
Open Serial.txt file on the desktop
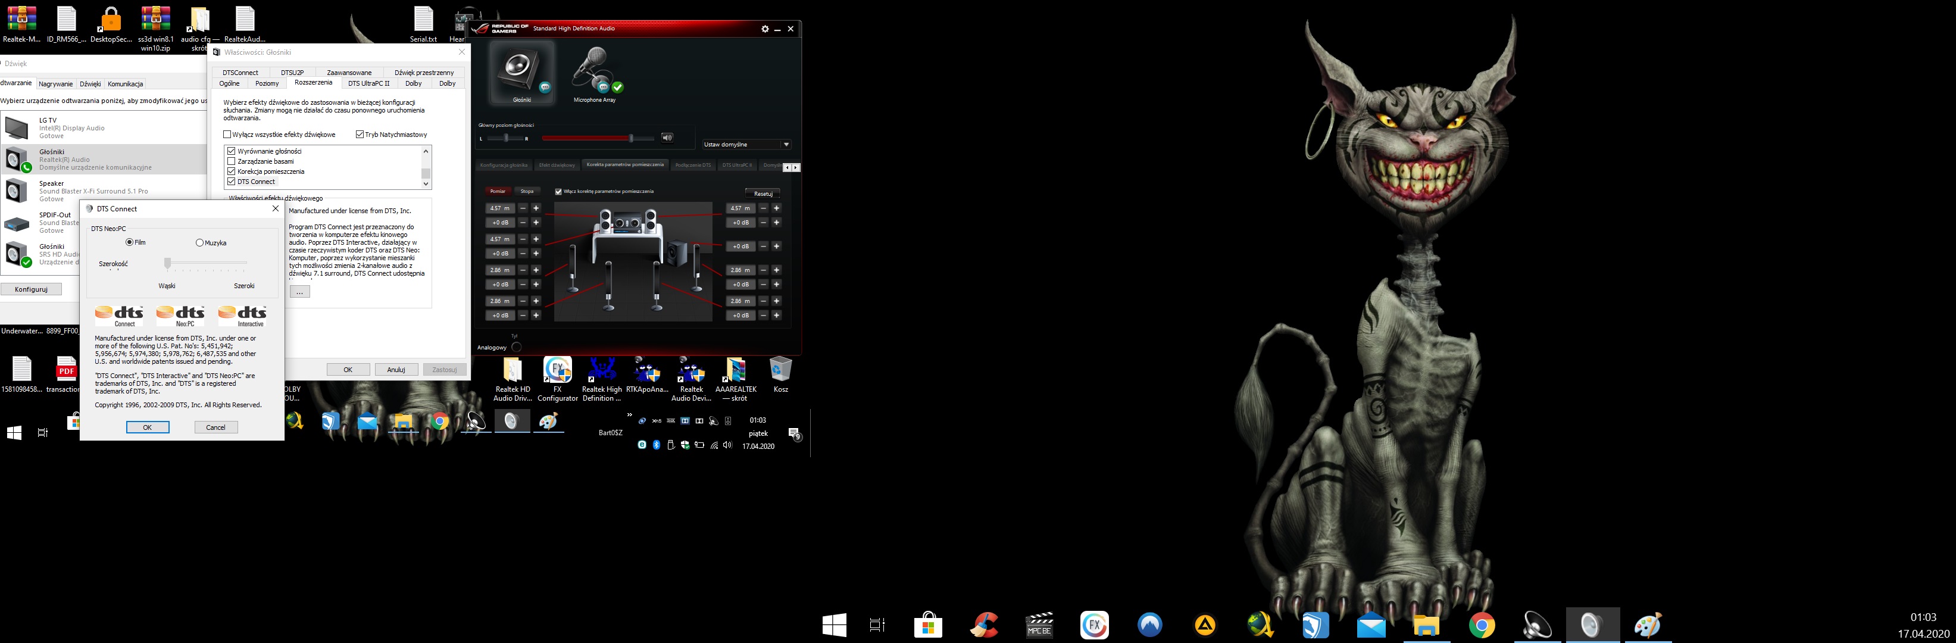(x=423, y=24)
